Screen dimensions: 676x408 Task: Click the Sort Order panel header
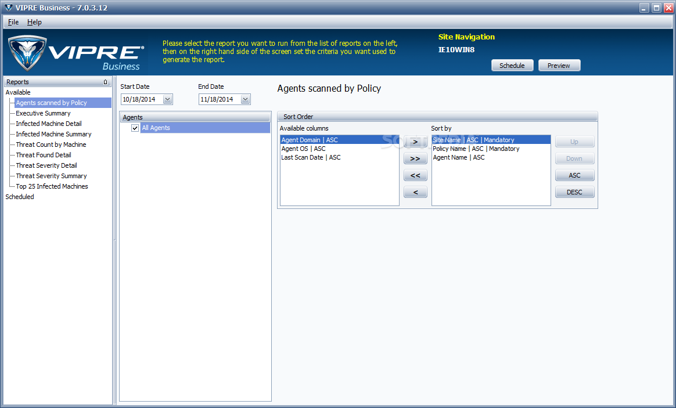click(437, 117)
